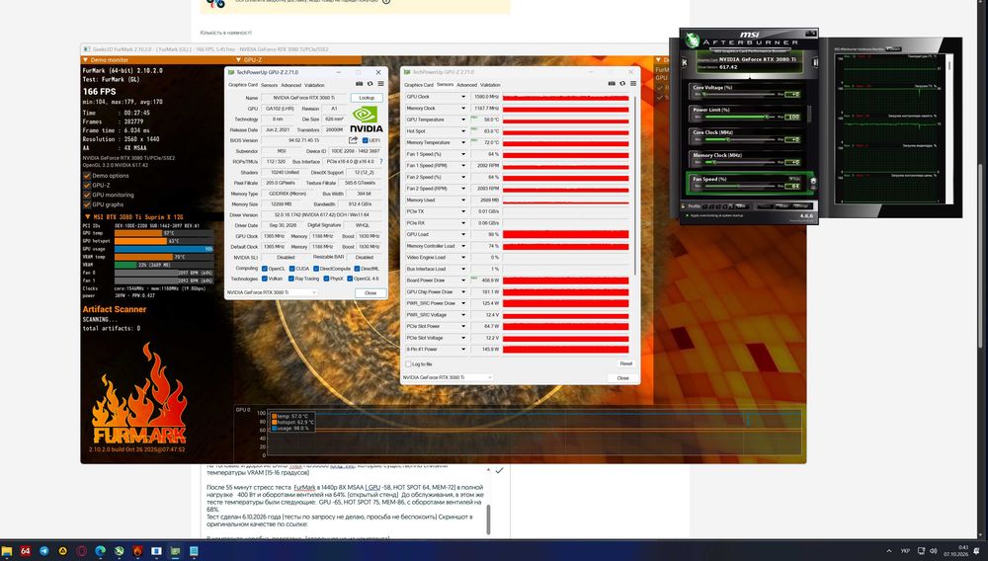This screenshot has width=988, height=561.
Task: Toggle GPU monitoring checkbox in FurMark
Action: point(87,195)
